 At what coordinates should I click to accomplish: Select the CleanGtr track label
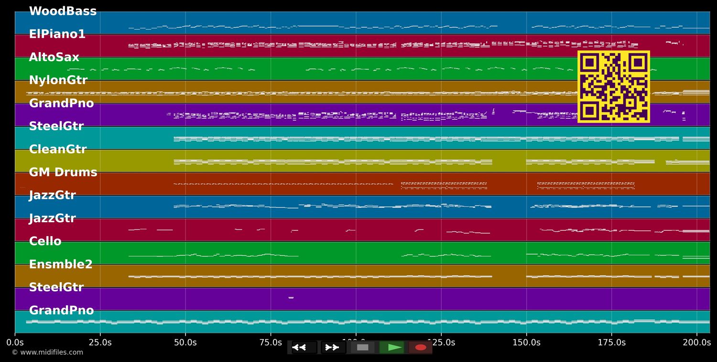point(58,149)
